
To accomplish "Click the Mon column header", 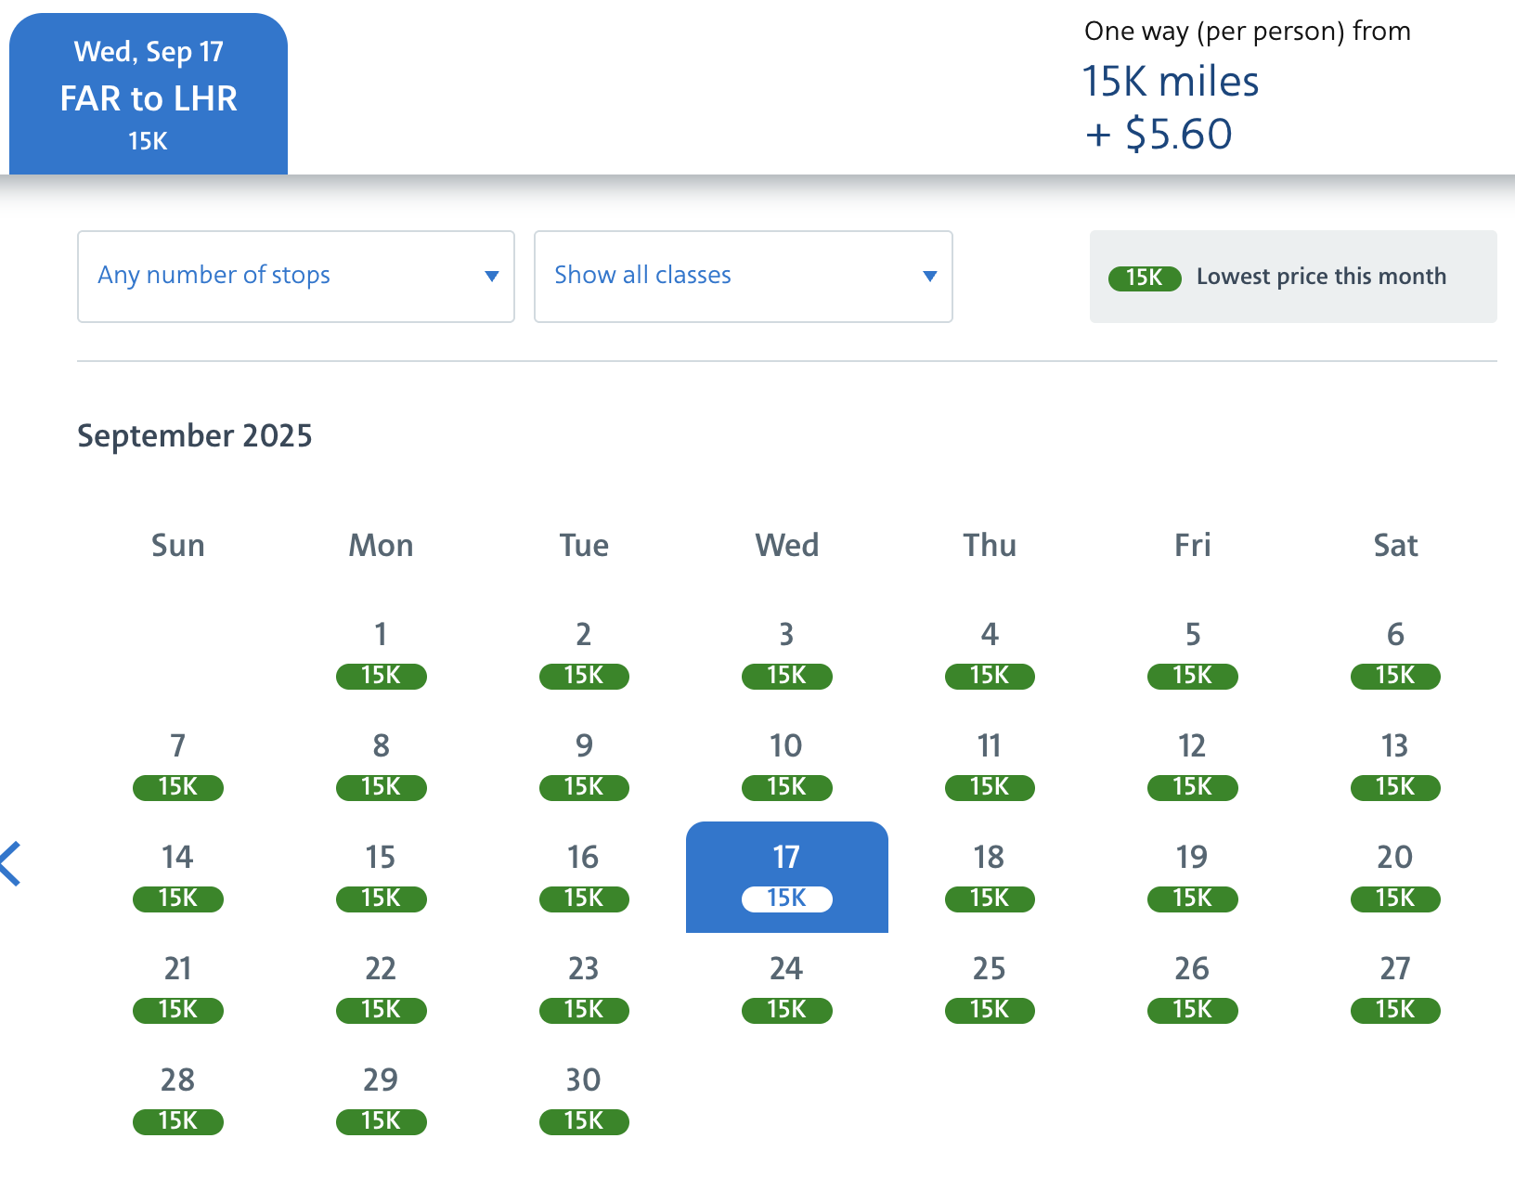I will click(381, 545).
